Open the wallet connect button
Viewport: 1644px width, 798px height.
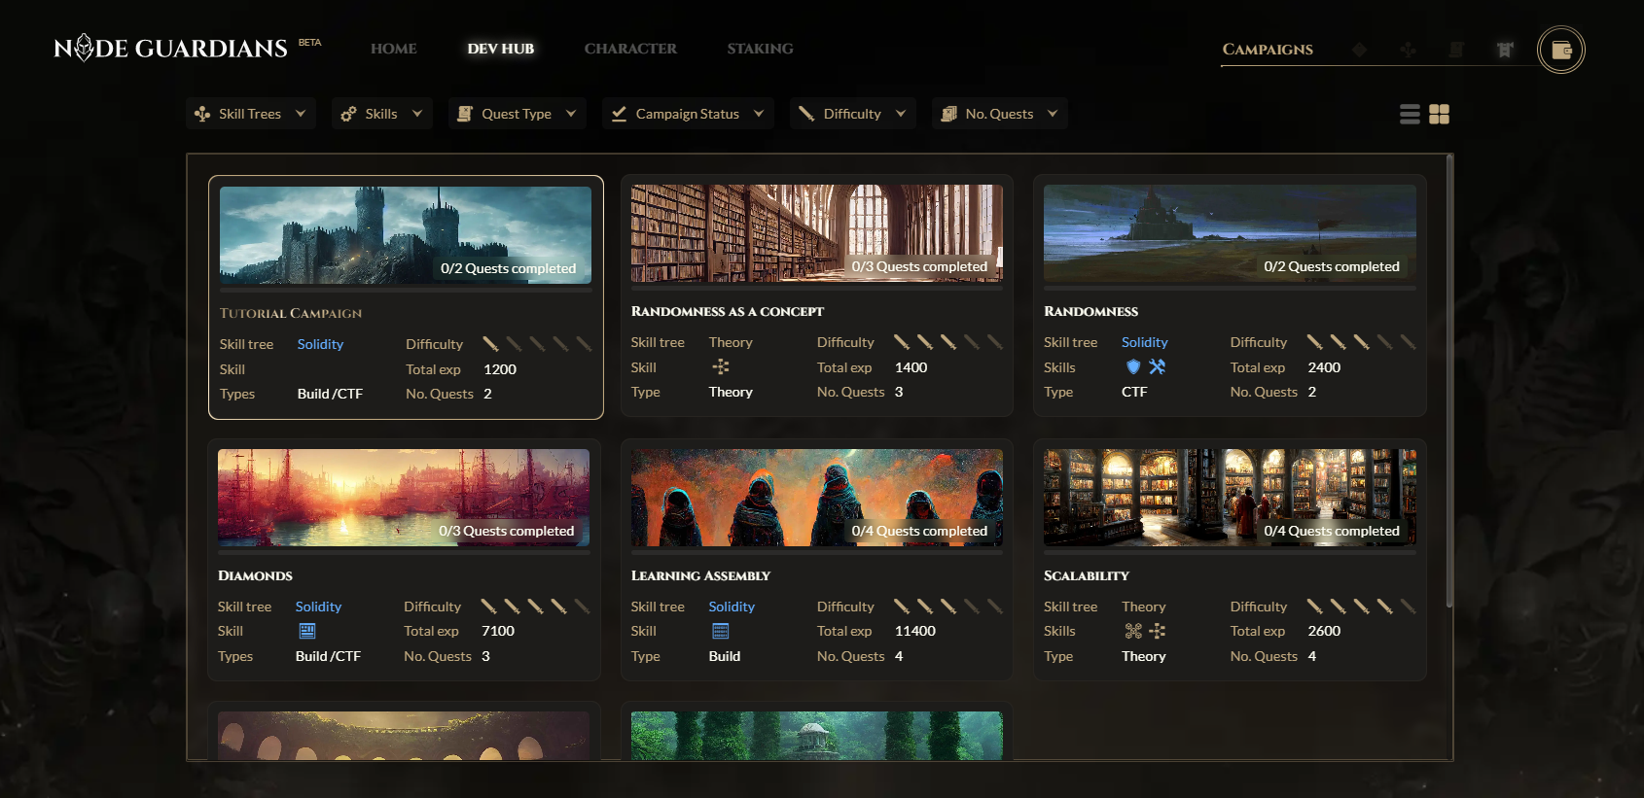coord(1560,50)
